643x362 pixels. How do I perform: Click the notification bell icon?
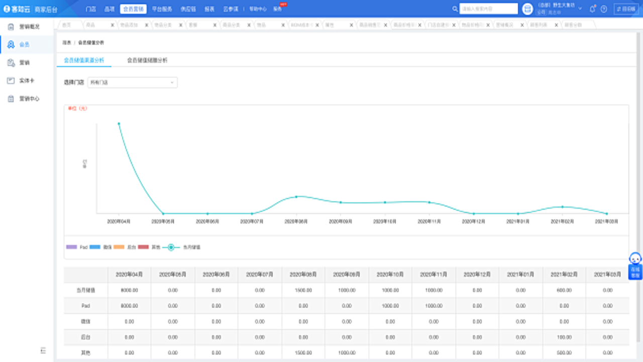click(592, 9)
